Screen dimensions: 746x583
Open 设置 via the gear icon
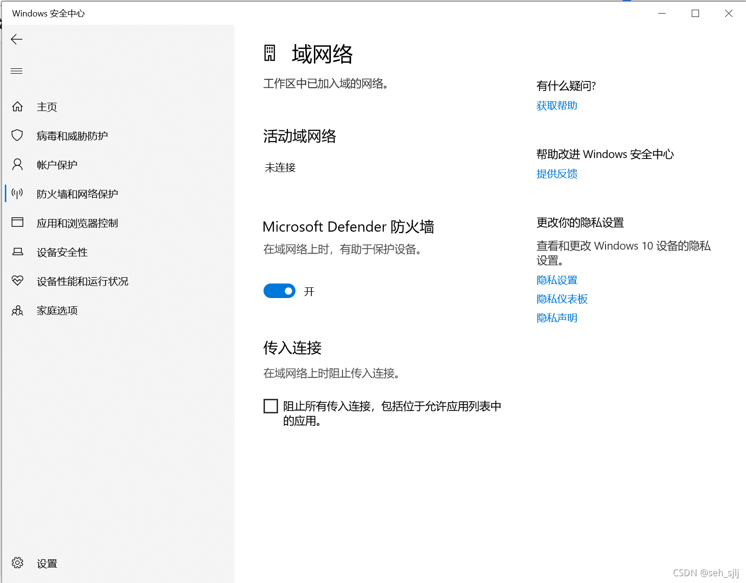point(17,563)
